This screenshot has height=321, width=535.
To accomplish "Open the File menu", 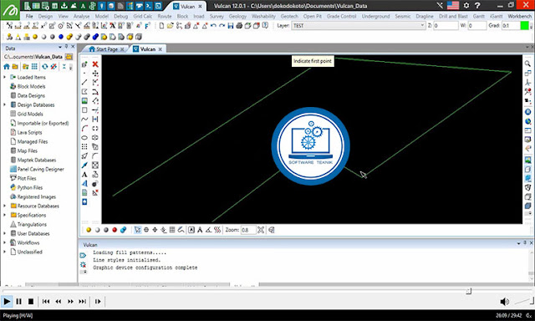I will point(29,16).
